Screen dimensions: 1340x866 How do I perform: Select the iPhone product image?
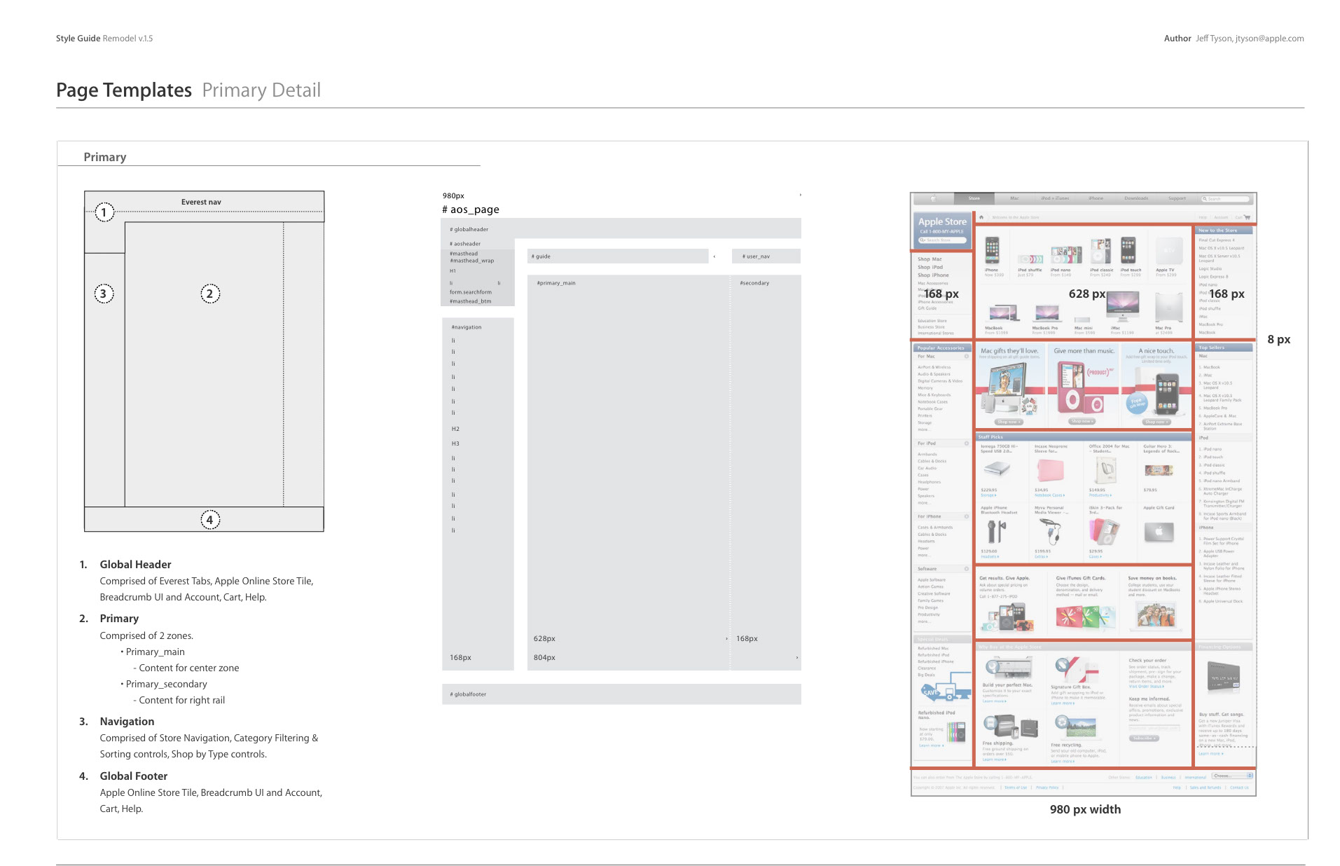coord(993,250)
